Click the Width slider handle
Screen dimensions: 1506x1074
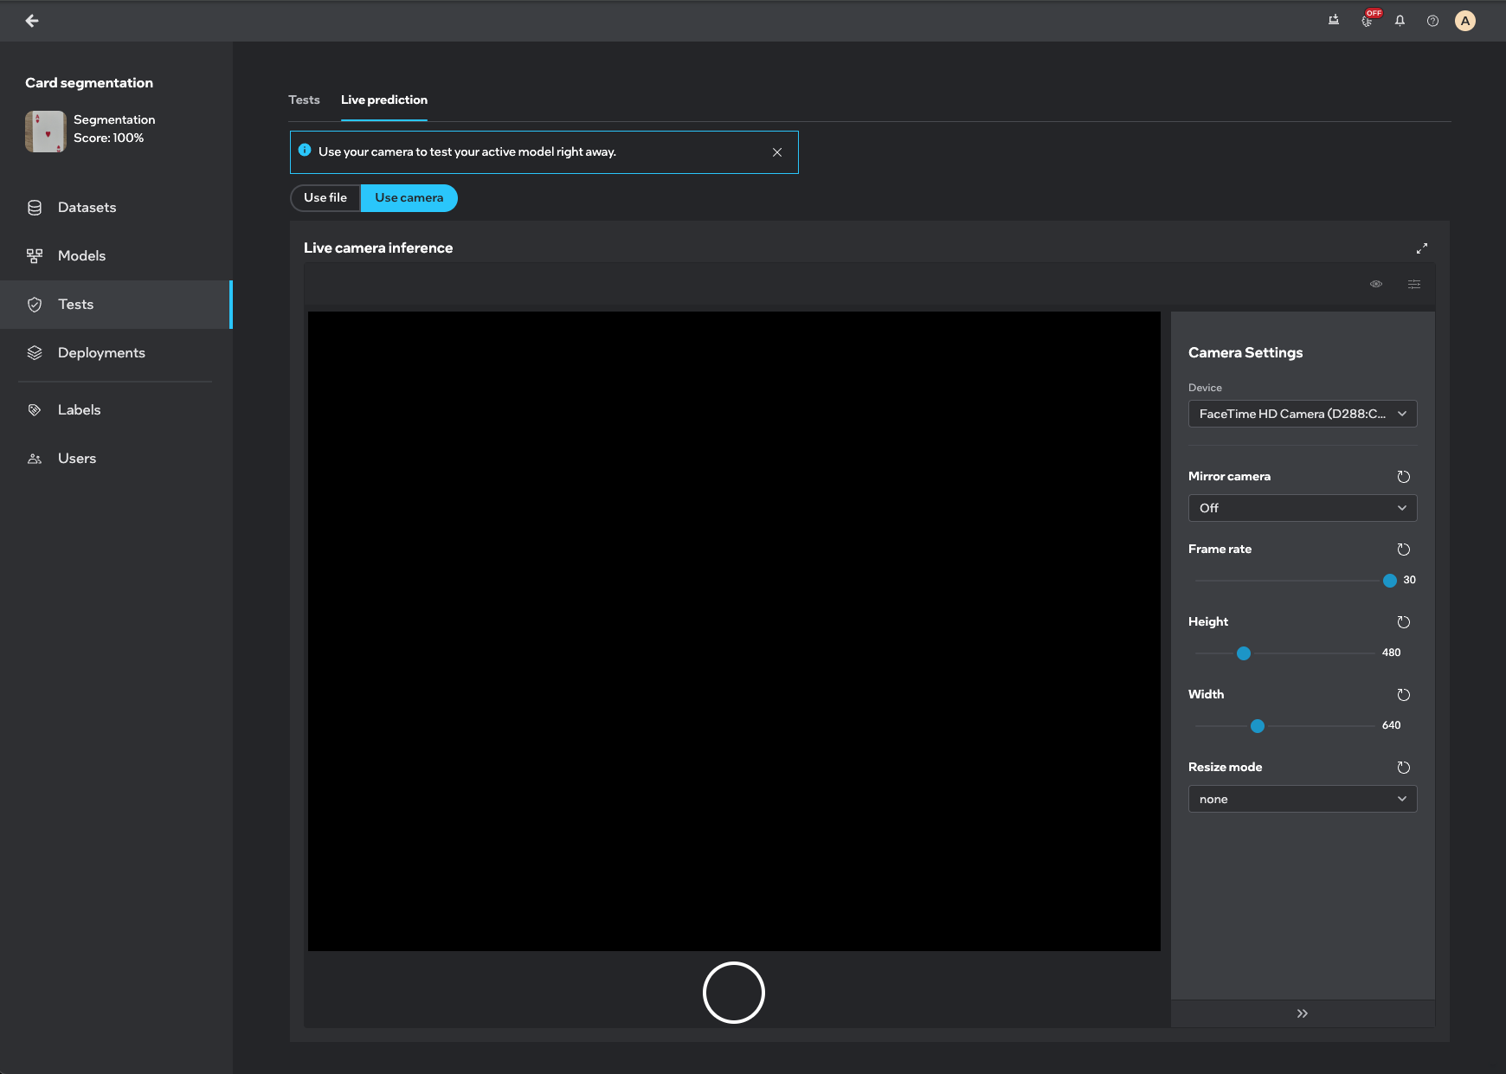click(1258, 726)
